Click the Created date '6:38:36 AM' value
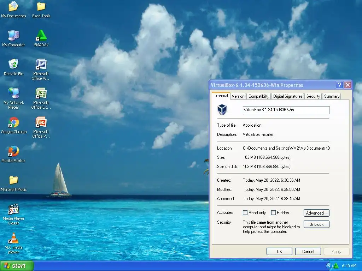 tap(271, 180)
